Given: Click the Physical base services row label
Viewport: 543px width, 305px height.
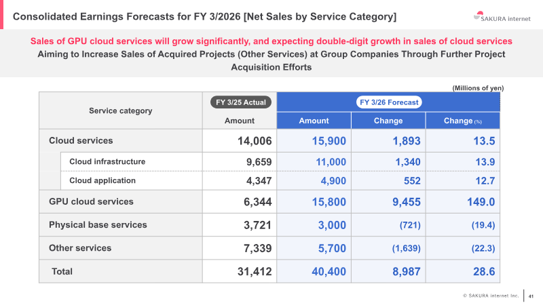Looking at the screenshot, I should [98, 225].
